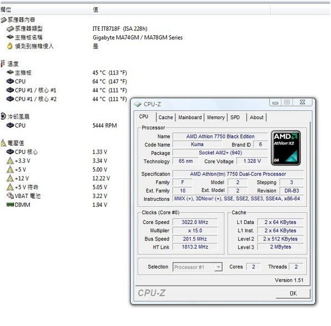Click the L1 Inst. cache value
Screen dimensions: 331x326
click(x=280, y=231)
